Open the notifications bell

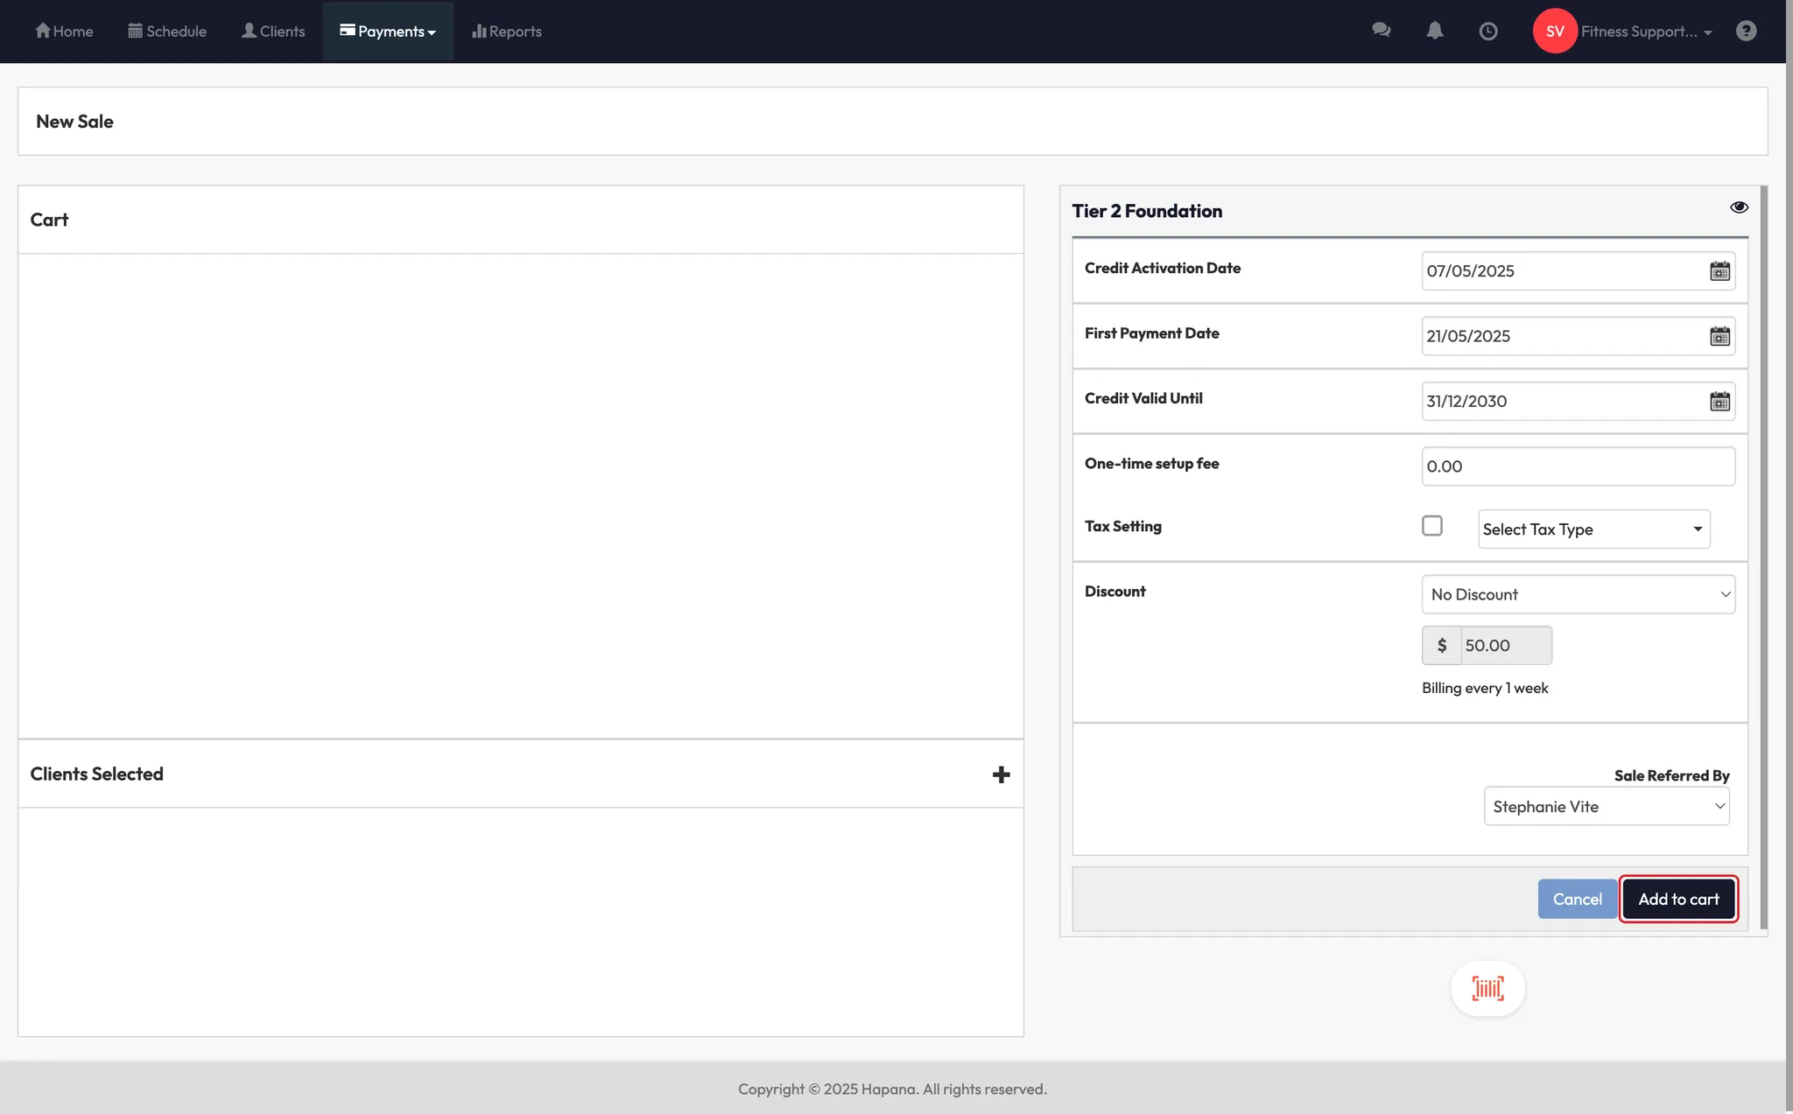[1434, 31]
